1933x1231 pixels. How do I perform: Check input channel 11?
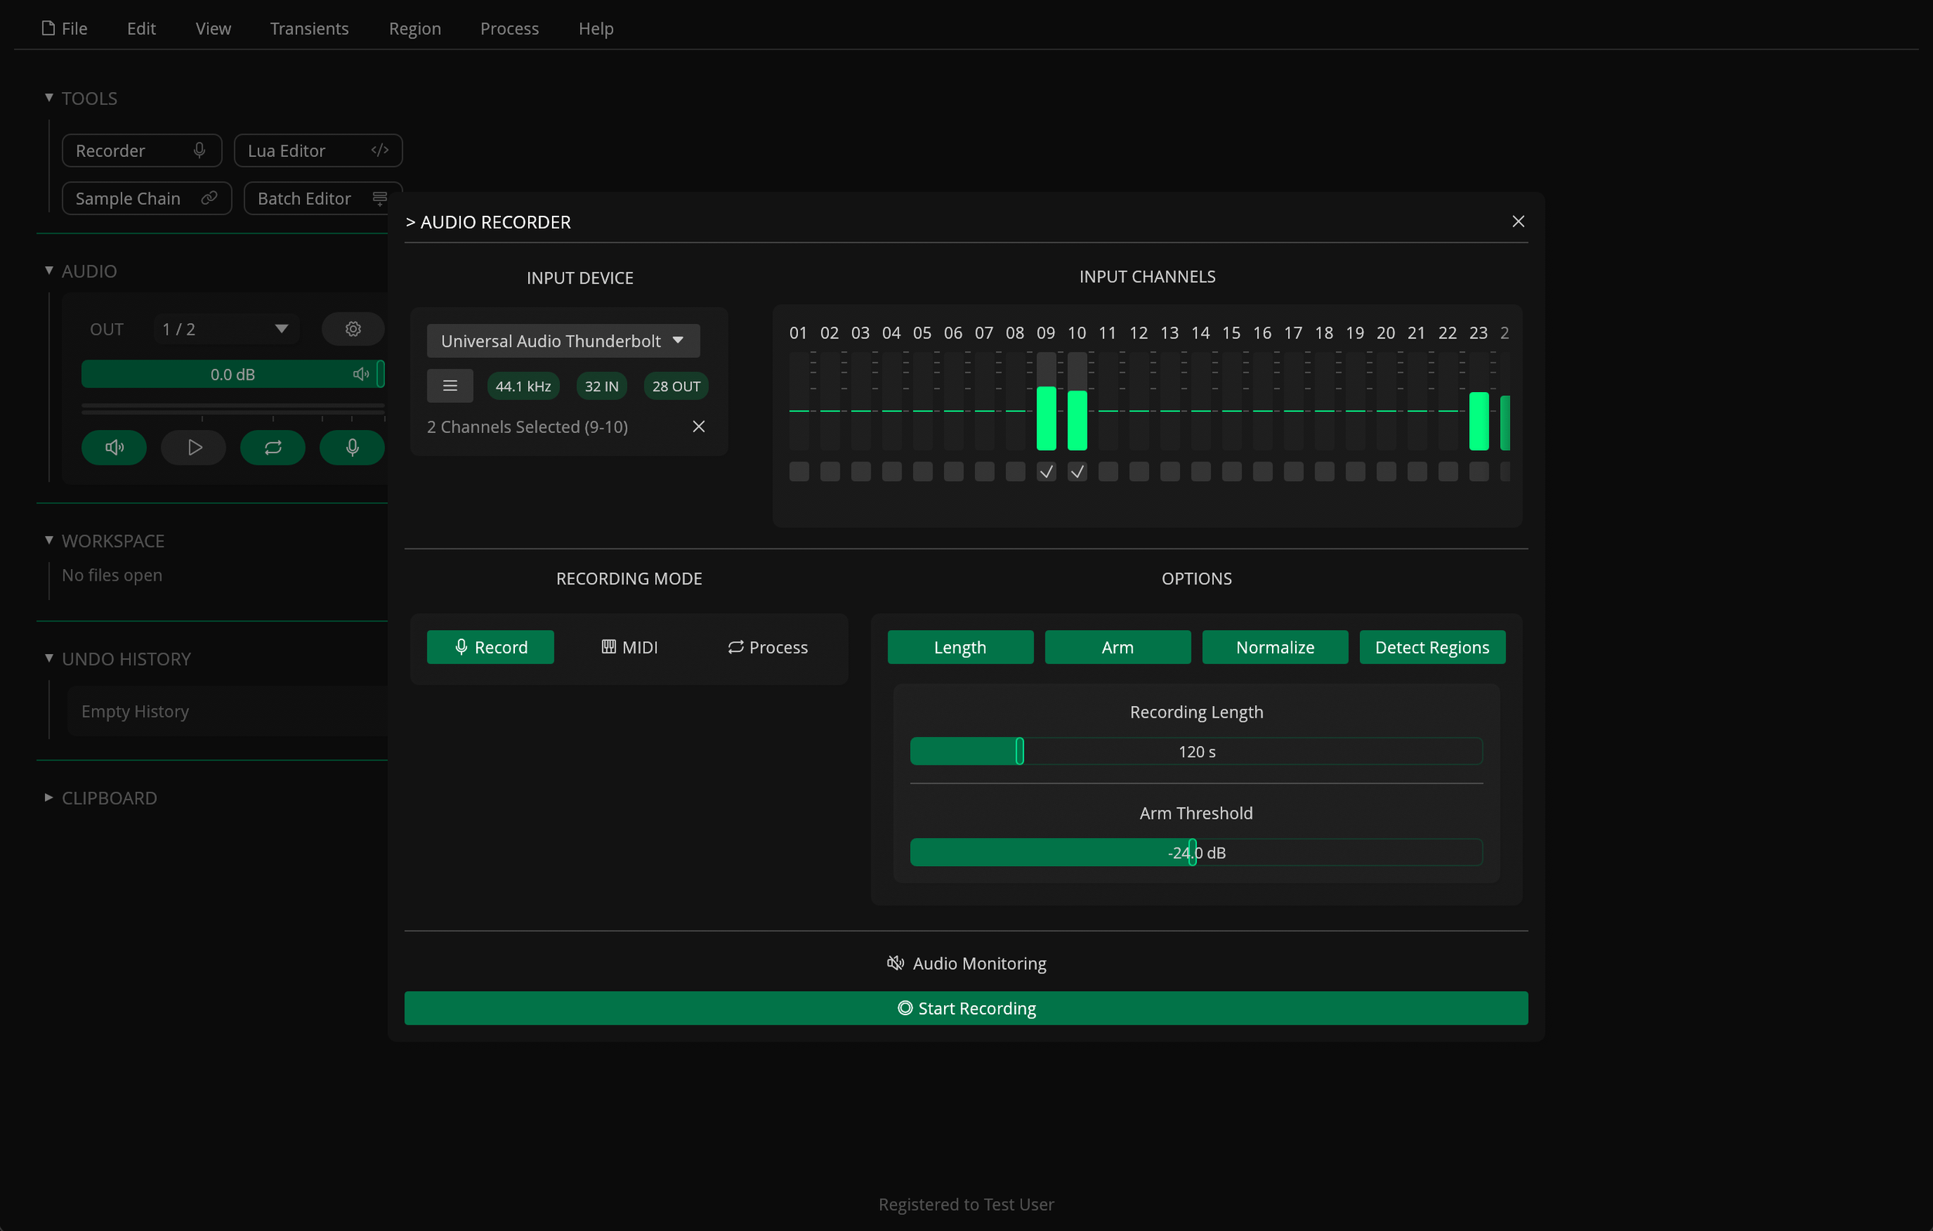tap(1108, 472)
